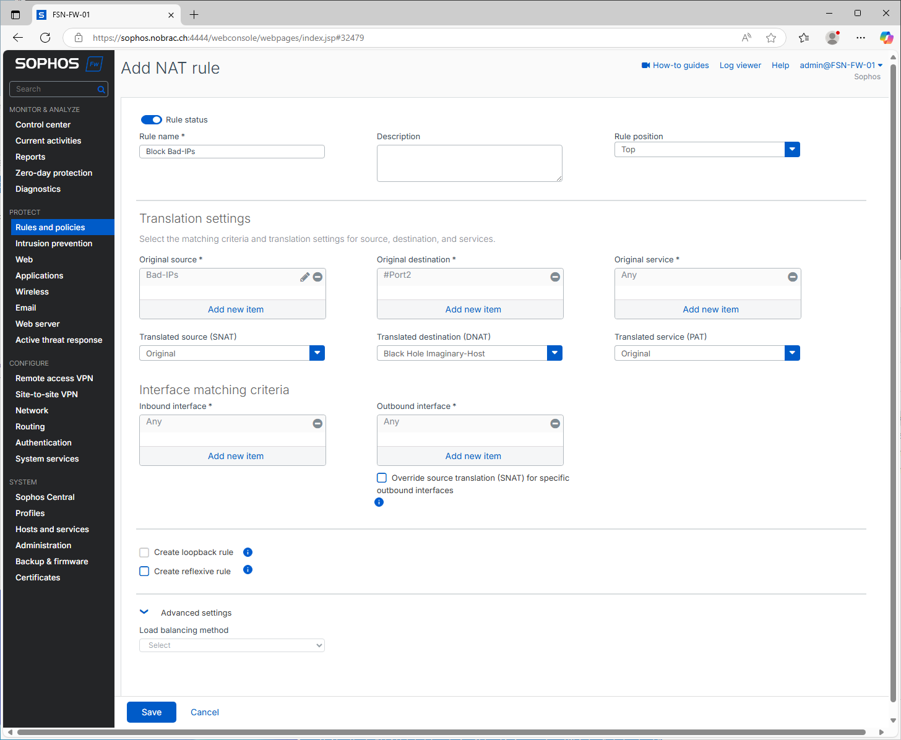Remove Any from Inbound interface list
Image resolution: width=901 pixels, height=740 pixels.
[x=317, y=424]
